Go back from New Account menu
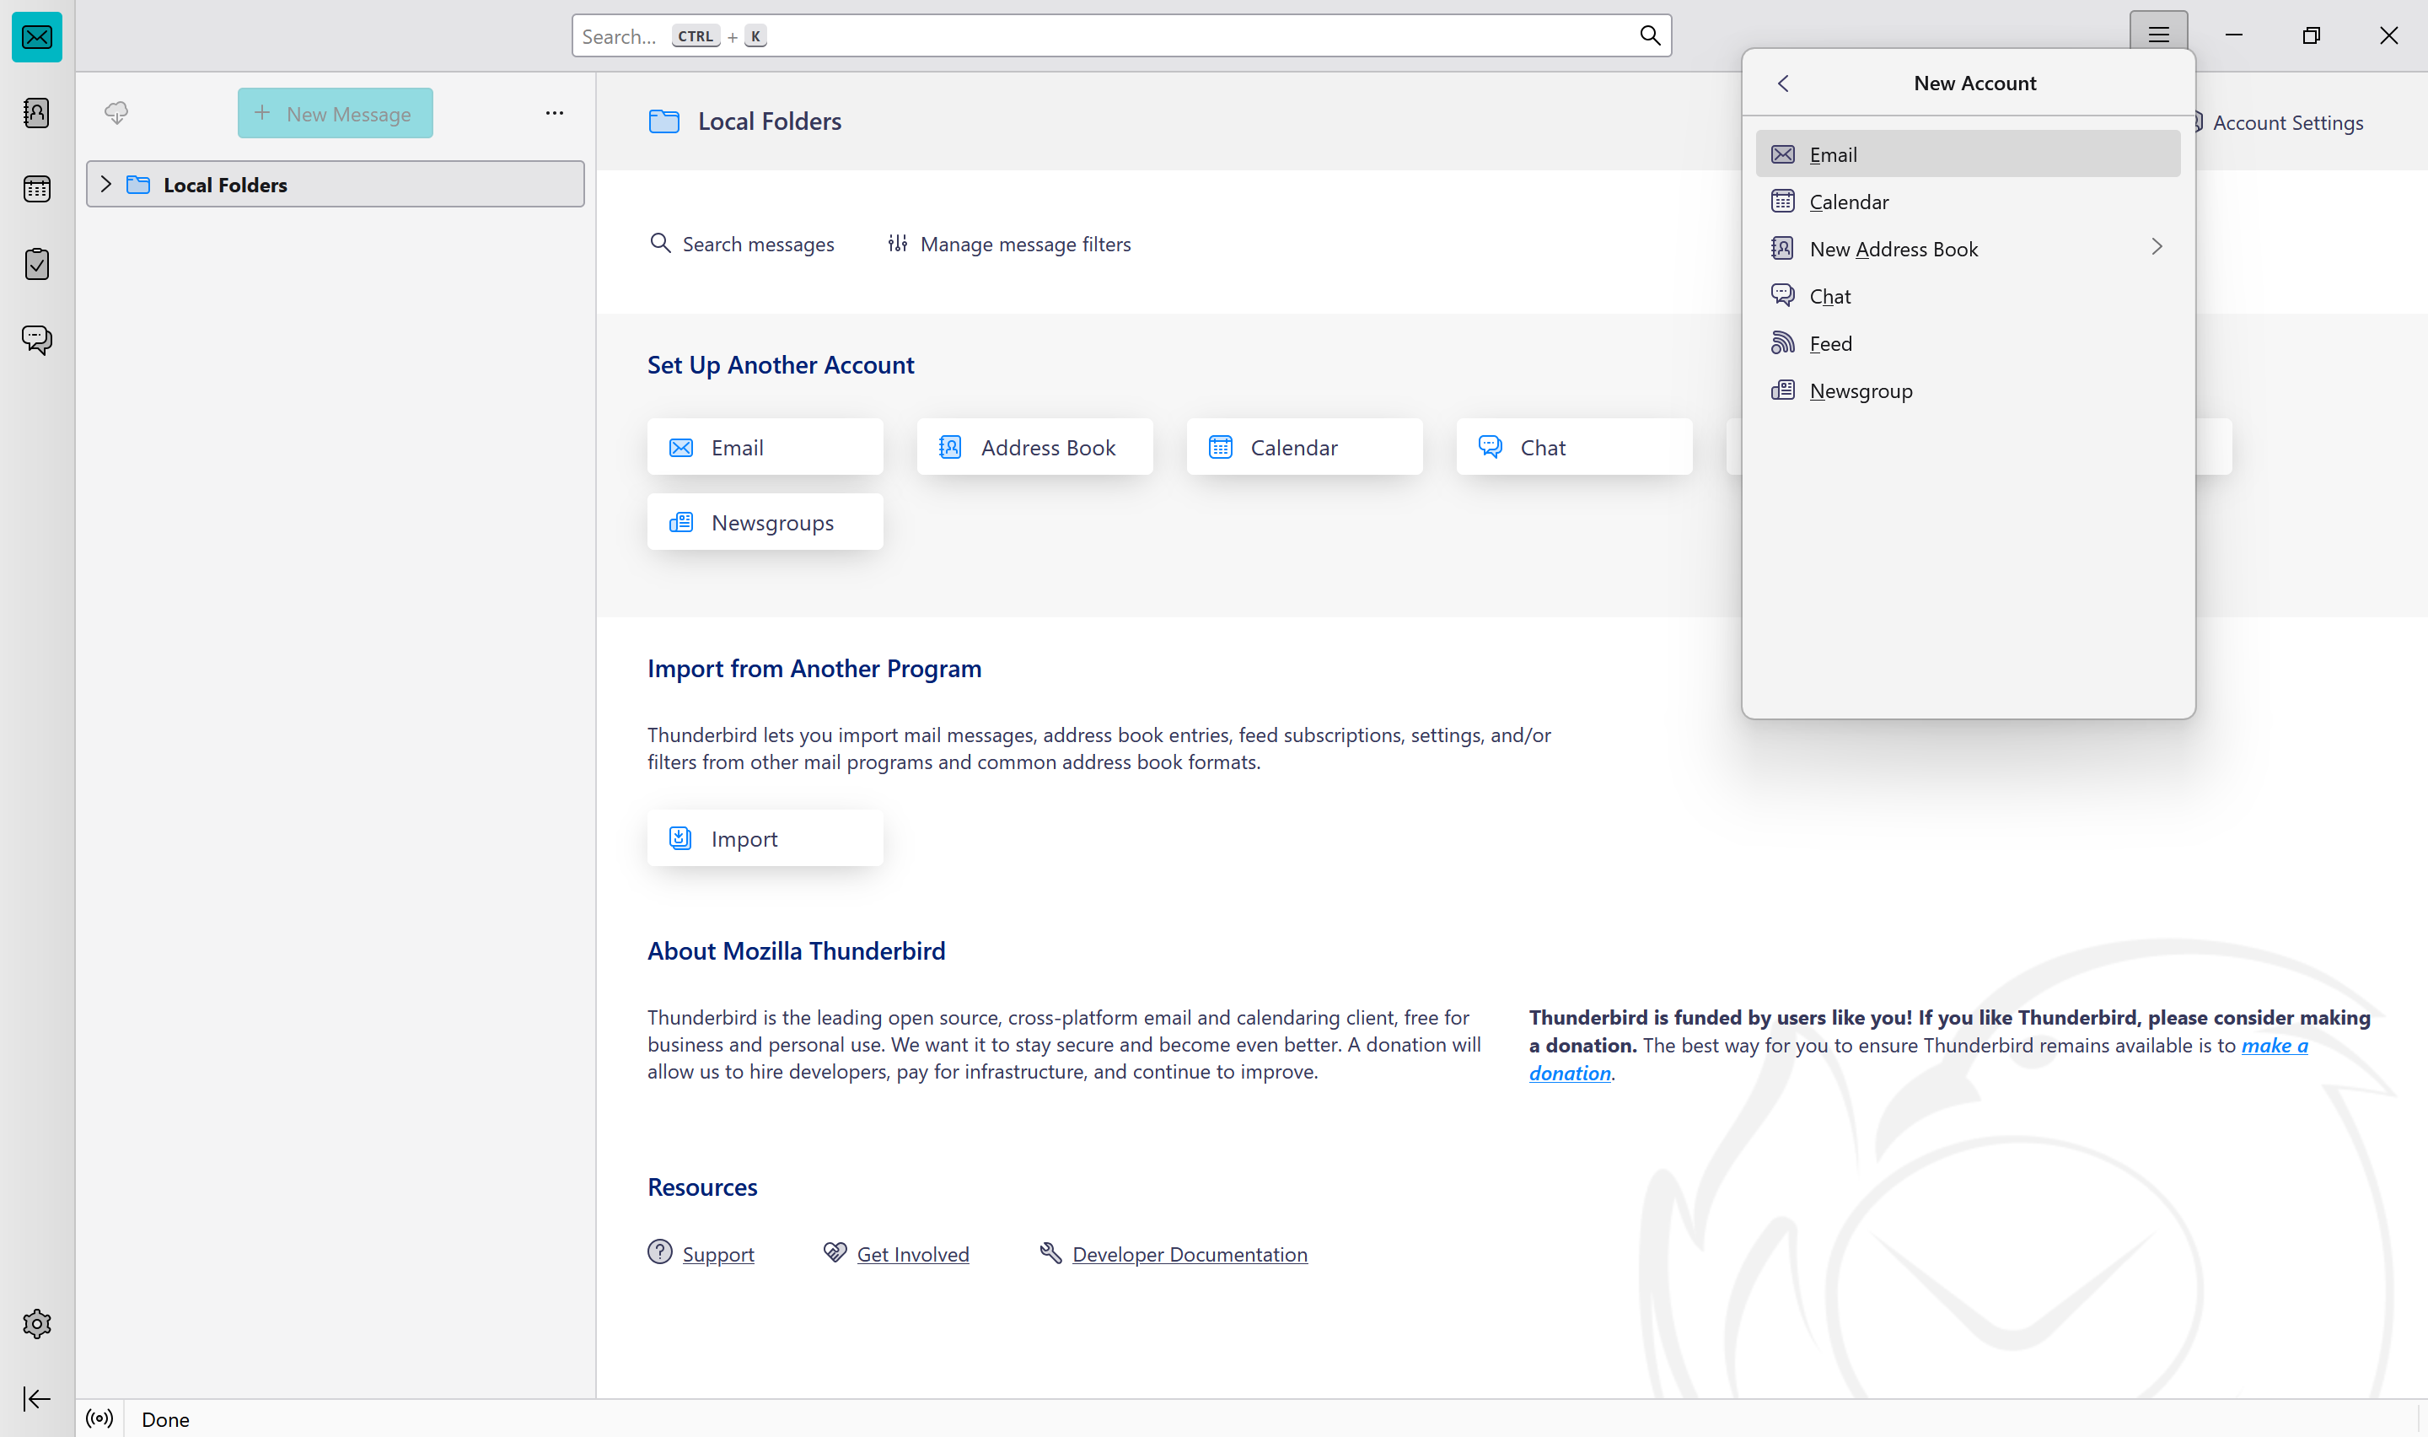This screenshot has width=2428, height=1437. [1784, 83]
